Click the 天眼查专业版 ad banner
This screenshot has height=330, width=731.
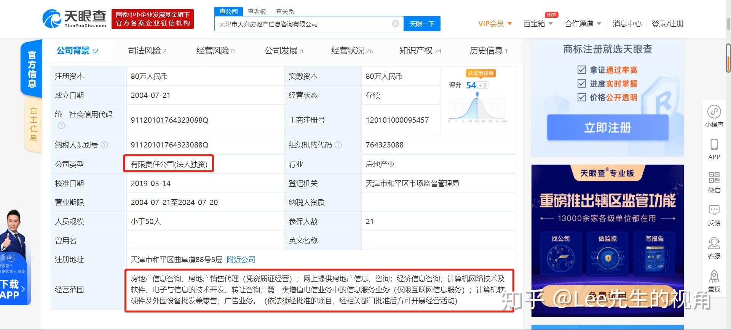(608, 241)
